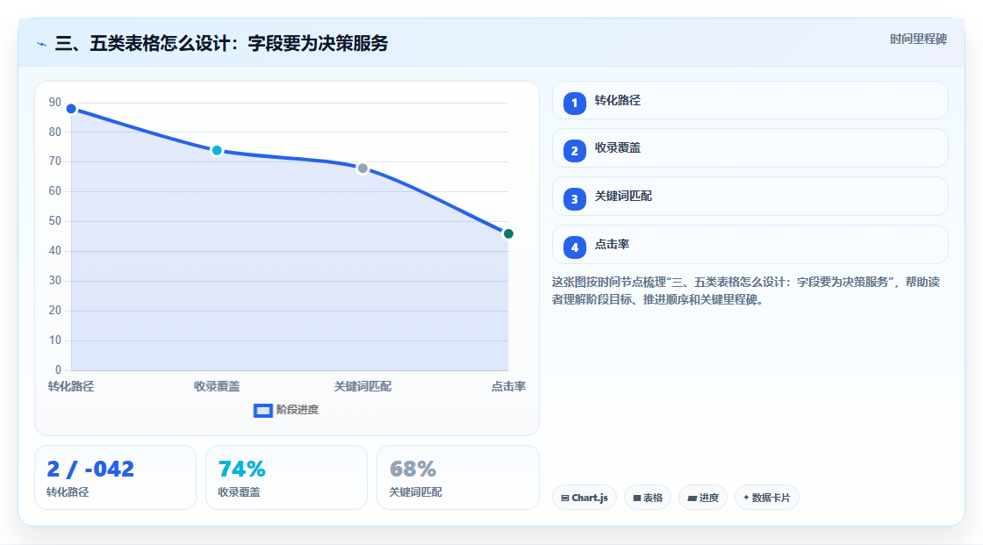Viewport: 983px width, 545px height.
Task: Open the 收录覆盖 milestone row
Action: [x=750, y=148]
